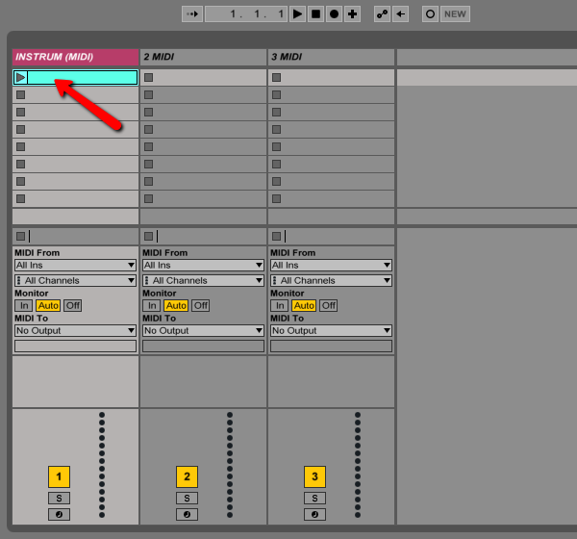Select the 3 MIDI track header
The width and height of the screenshot is (577, 539).
tap(331, 57)
